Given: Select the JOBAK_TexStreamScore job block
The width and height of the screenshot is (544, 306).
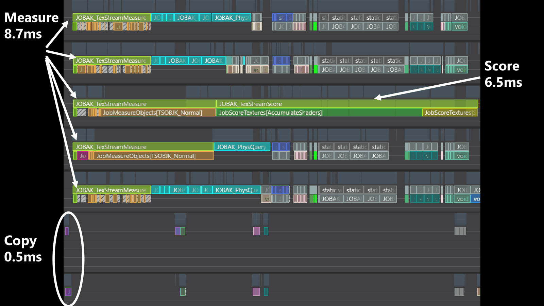Looking at the screenshot, I should (347, 104).
